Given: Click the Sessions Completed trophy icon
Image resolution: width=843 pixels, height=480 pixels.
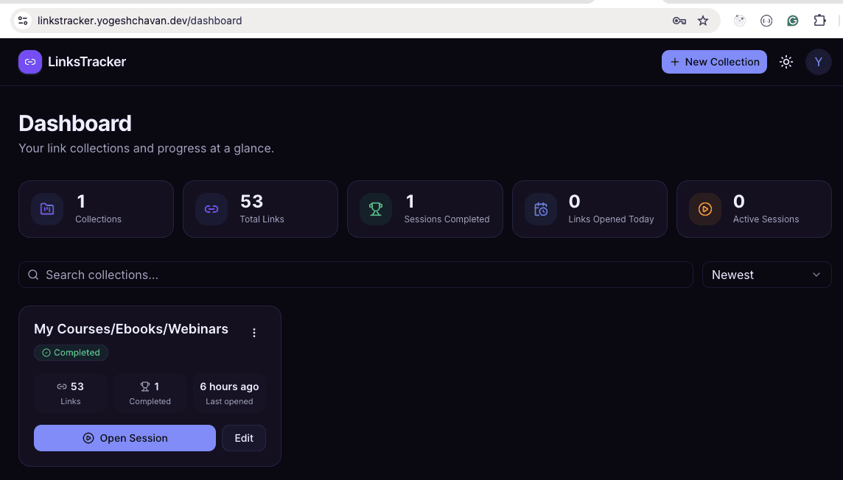Looking at the screenshot, I should [376, 209].
